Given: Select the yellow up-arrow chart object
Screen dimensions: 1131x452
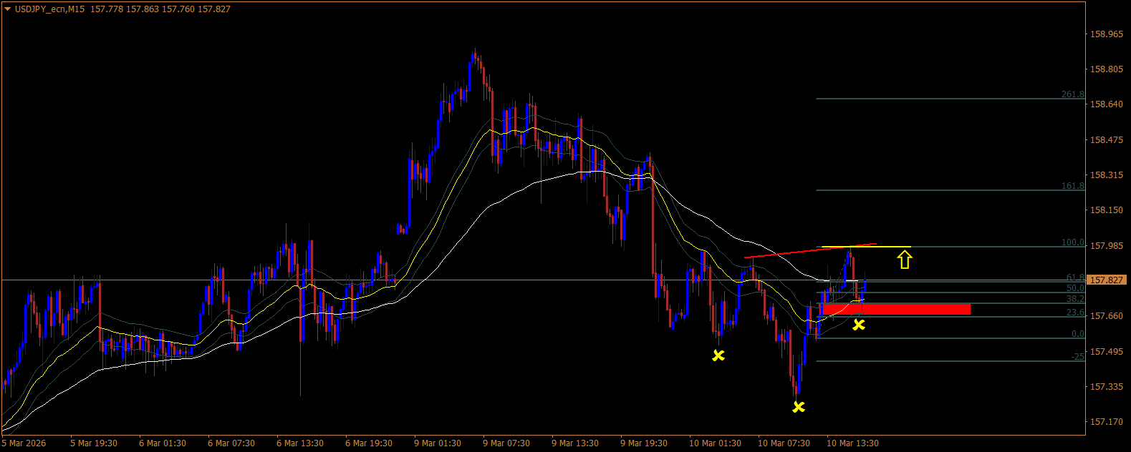Looking at the screenshot, I should [x=905, y=259].
